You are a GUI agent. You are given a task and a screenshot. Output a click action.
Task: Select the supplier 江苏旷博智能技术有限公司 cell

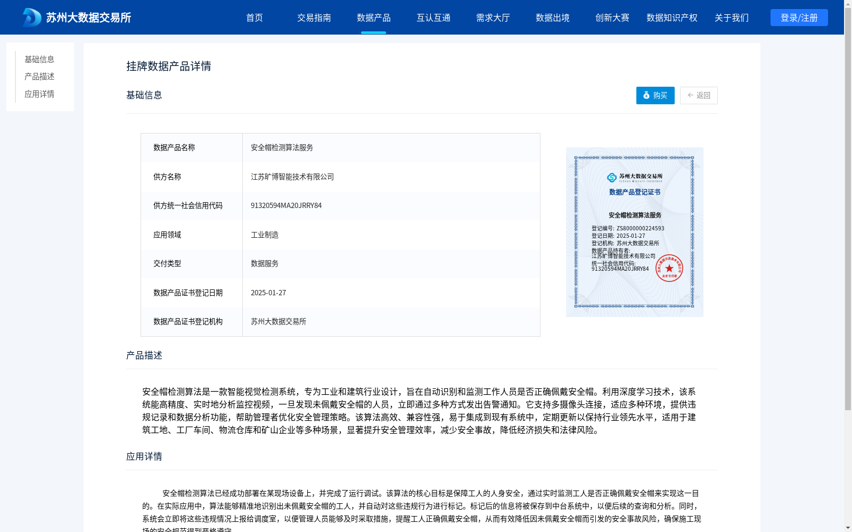tap(391, 177)
